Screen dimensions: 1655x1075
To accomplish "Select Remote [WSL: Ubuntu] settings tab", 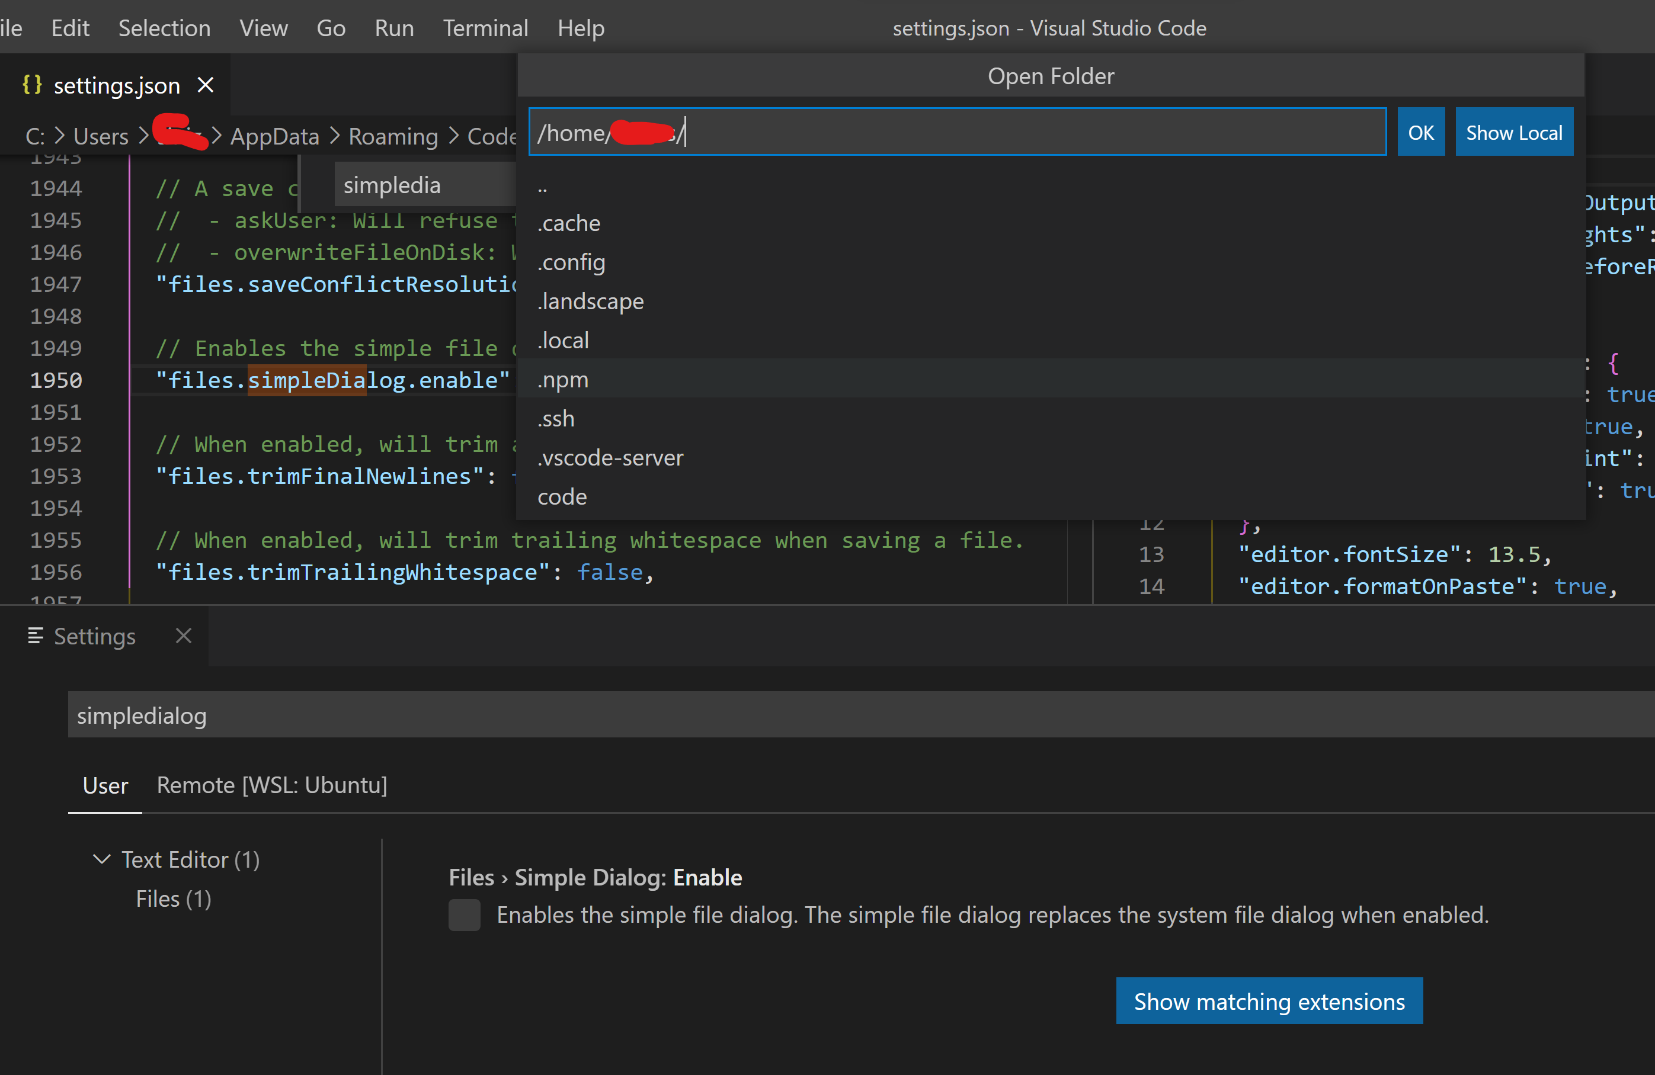I will click(272, 785).
